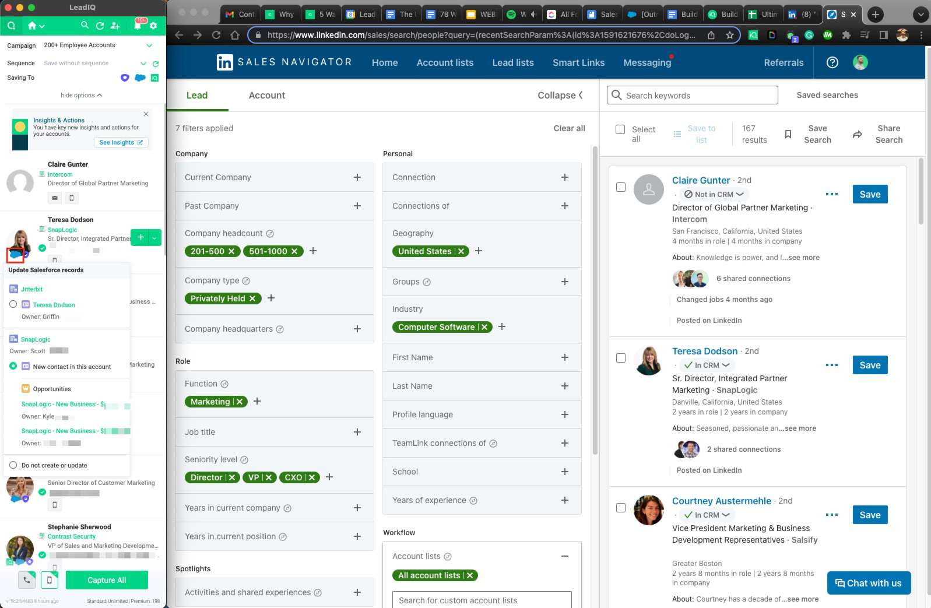Image resolution: width=931 pixels, height=608 pixels.
Task: Bookmark this page with the star icon
Action: point(729,35)
